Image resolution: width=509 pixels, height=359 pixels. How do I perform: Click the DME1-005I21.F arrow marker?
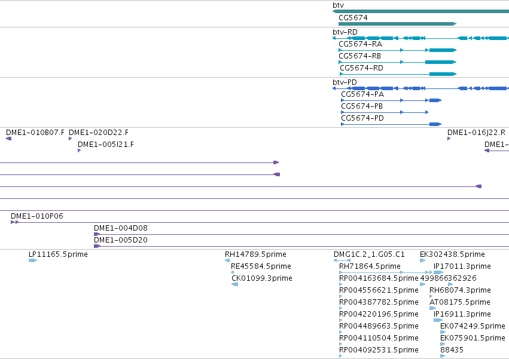click(79, 151)
